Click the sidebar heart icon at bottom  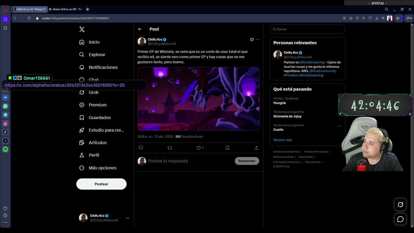[x=5, y=208]
